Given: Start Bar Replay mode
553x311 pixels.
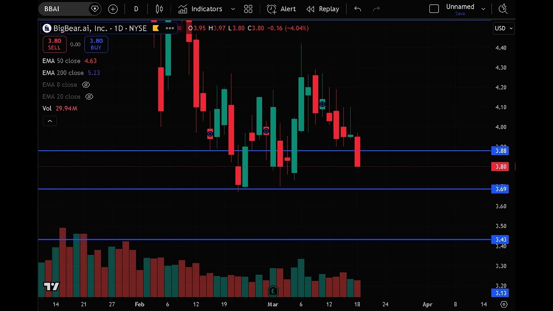Looking at the screenshot, I should point(323,9).
